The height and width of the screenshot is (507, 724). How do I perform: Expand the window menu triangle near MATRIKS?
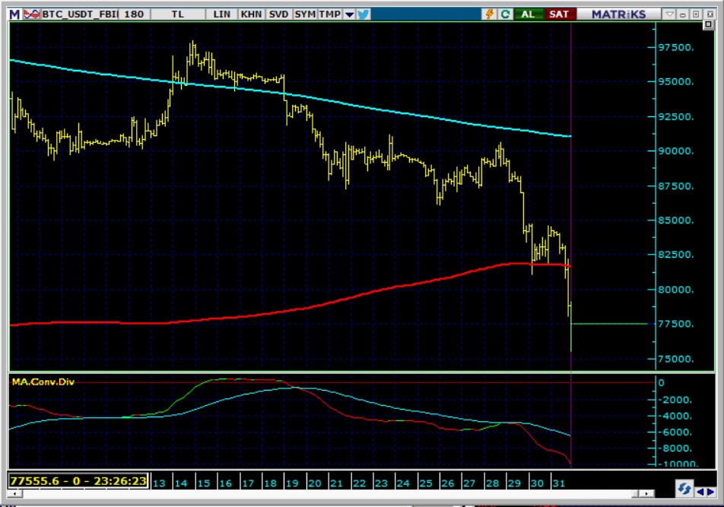point(669,14)
